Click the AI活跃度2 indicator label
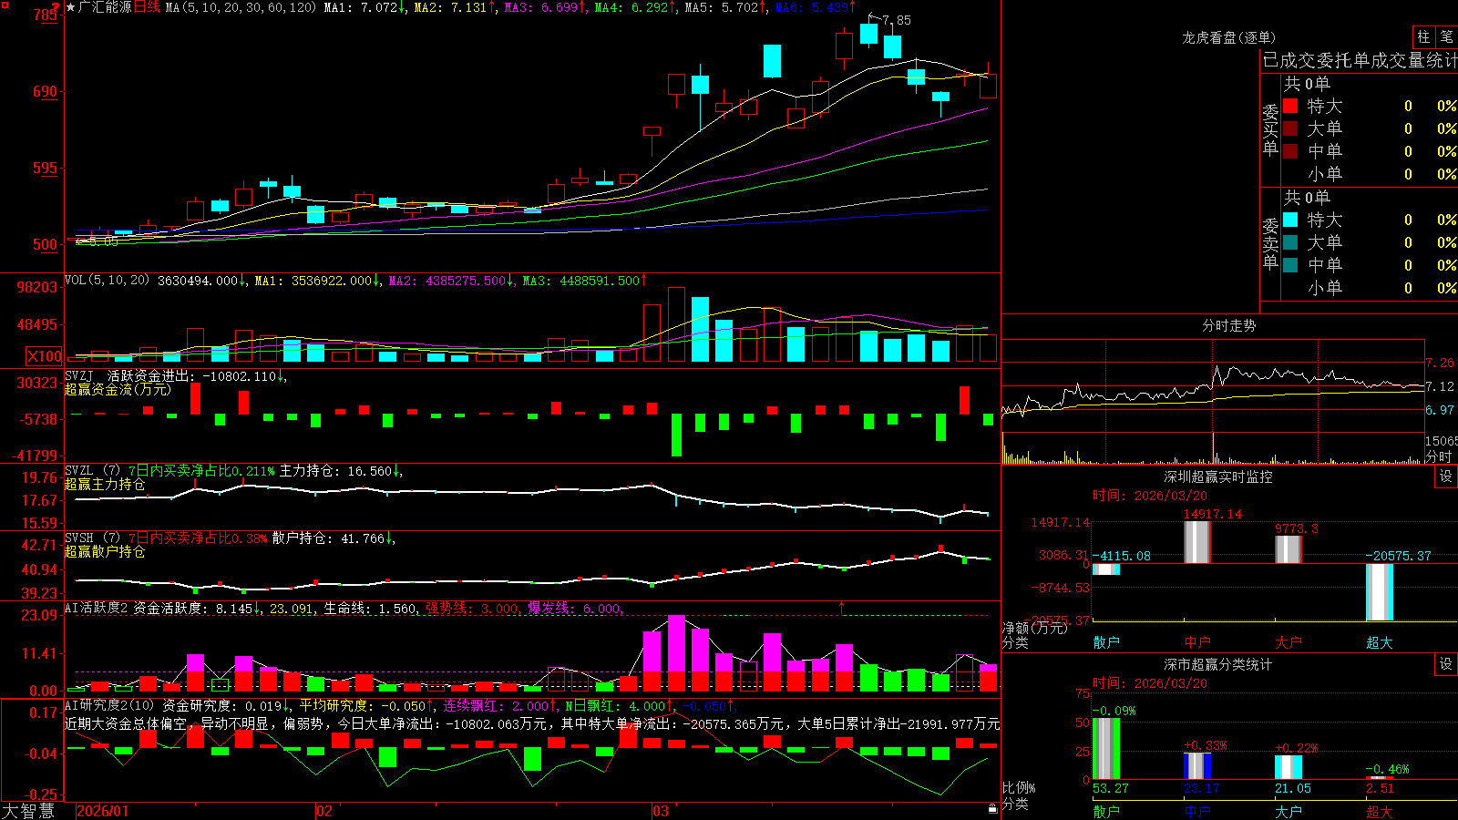The image size is (1458, 820). [x=97, y=609]
